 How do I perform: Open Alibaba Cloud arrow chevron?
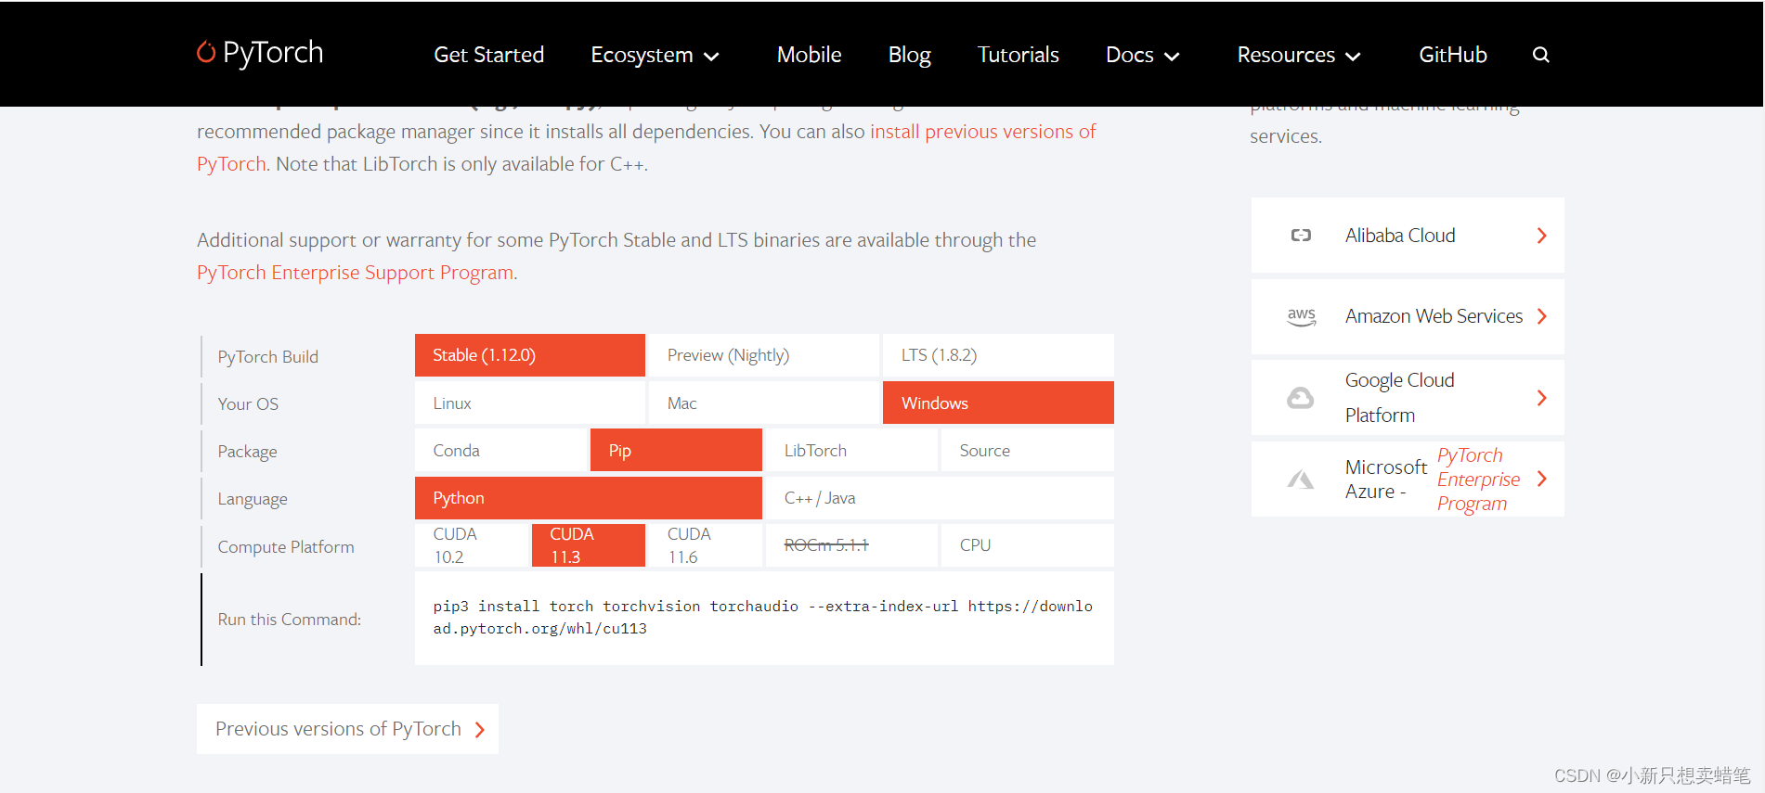1541,236
